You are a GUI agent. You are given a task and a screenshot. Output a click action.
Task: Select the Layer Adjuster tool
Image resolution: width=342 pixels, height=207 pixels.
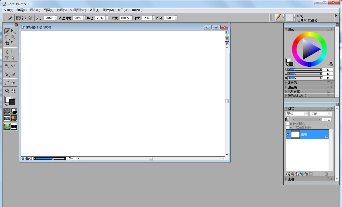click(13, 31)
